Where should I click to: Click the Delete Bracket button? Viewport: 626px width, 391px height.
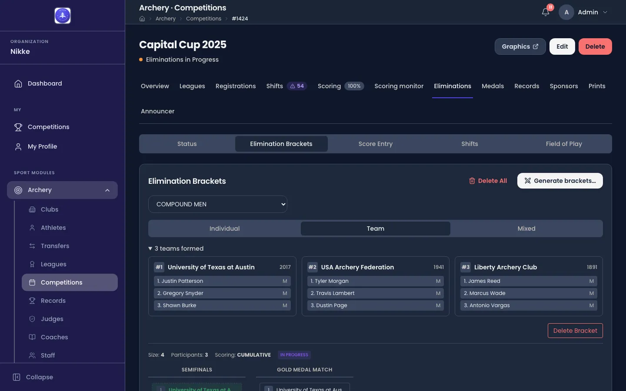pos(575,331)
